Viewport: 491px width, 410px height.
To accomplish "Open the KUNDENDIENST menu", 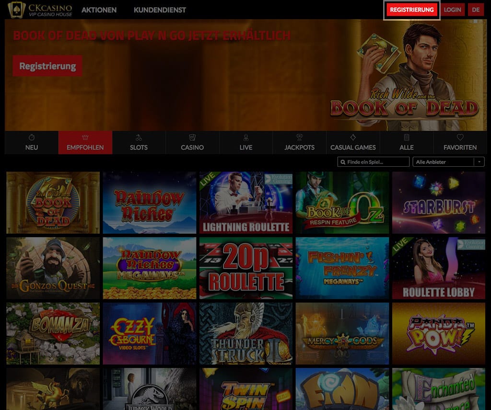I will click(160, 10).
